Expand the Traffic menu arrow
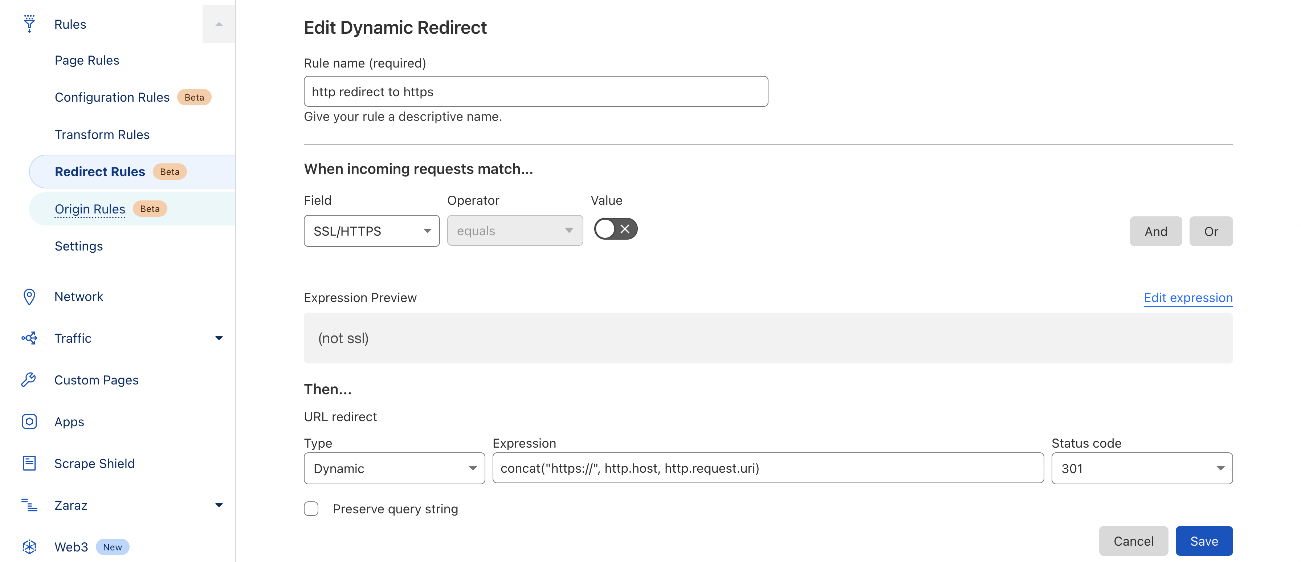1301x562 pixels. [219, 338]
